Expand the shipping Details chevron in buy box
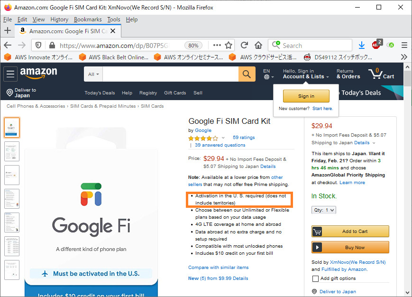This screenshot has height=297, width=412. pos(374,143)
